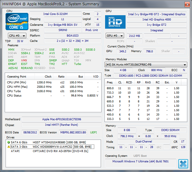
Task: Click the Clock column header in CPU table
Action: pyautogui.click(x=44, y=77)
